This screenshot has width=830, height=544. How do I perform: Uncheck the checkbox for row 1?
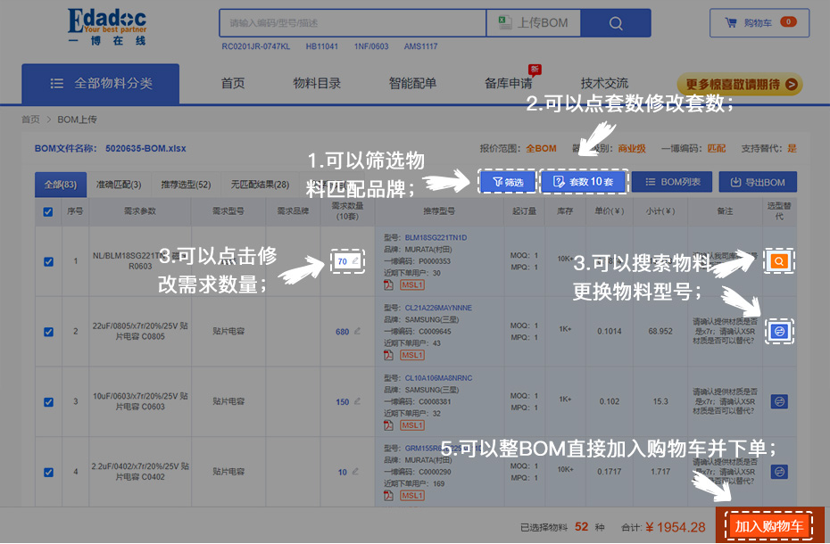coord(48,261)
